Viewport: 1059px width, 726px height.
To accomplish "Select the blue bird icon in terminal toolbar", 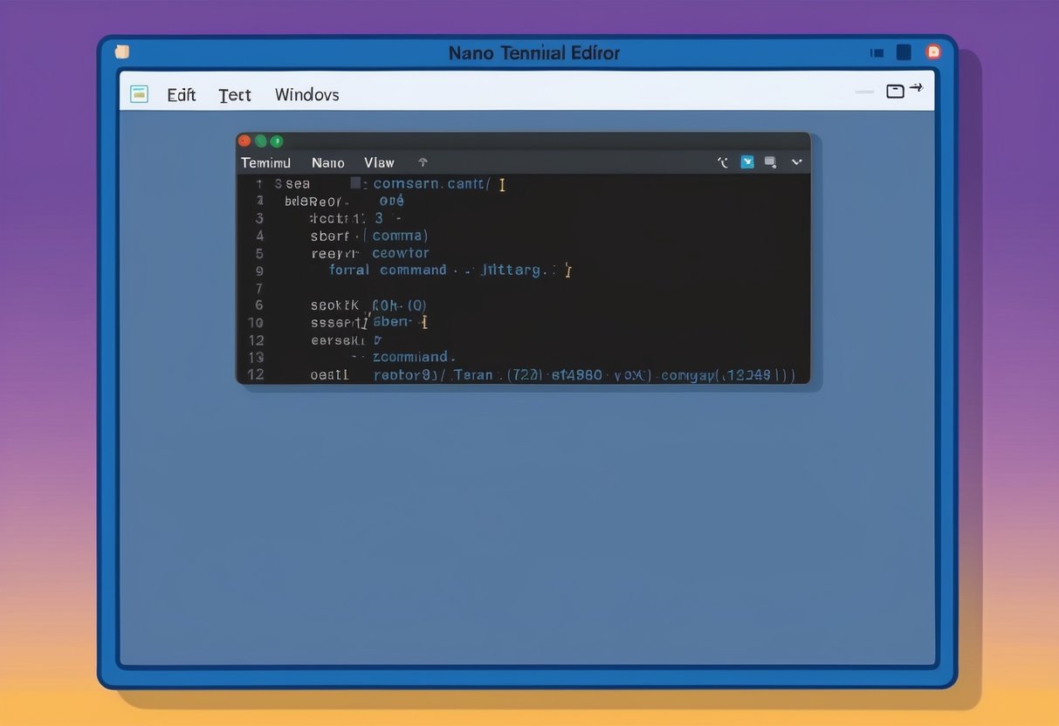I will coord(747,161).
